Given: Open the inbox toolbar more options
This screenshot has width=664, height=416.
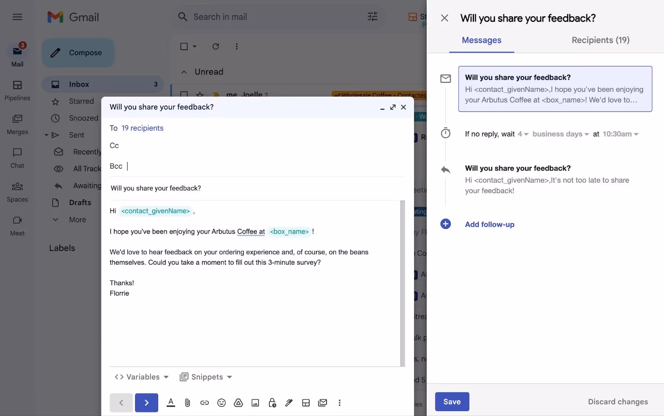Looking at the screenshot, I should (x=237, y=46).
